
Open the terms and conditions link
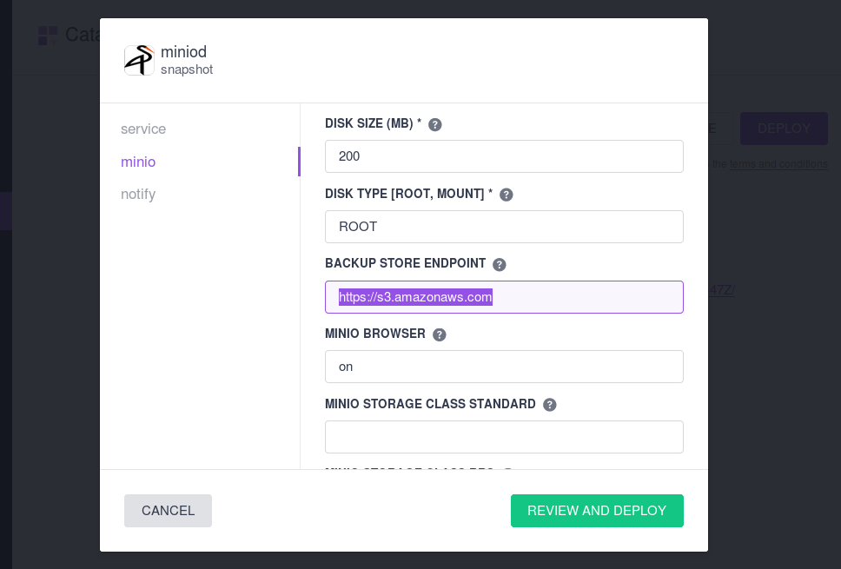click(778, 164)
